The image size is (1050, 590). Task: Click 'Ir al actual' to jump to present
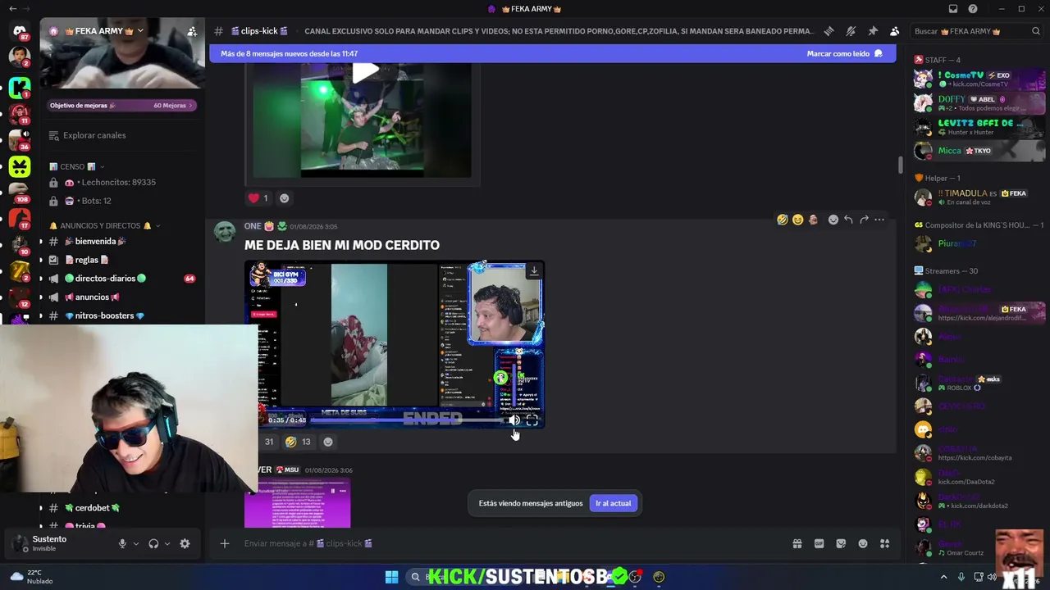[x=613, y=503]
